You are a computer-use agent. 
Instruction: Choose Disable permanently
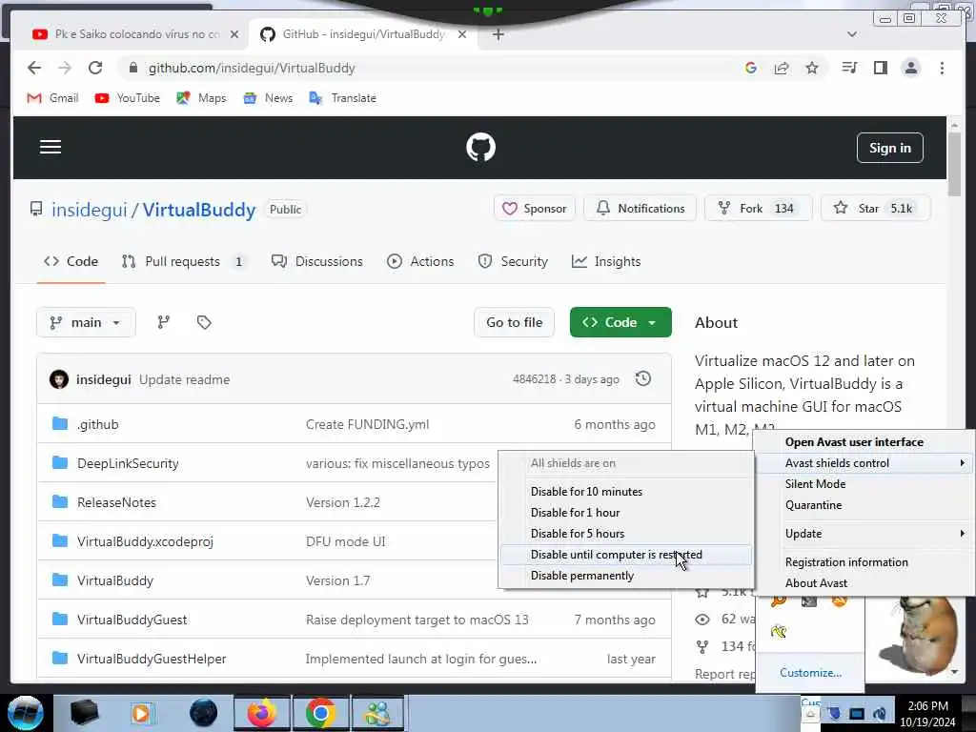(x=625, y=576)
